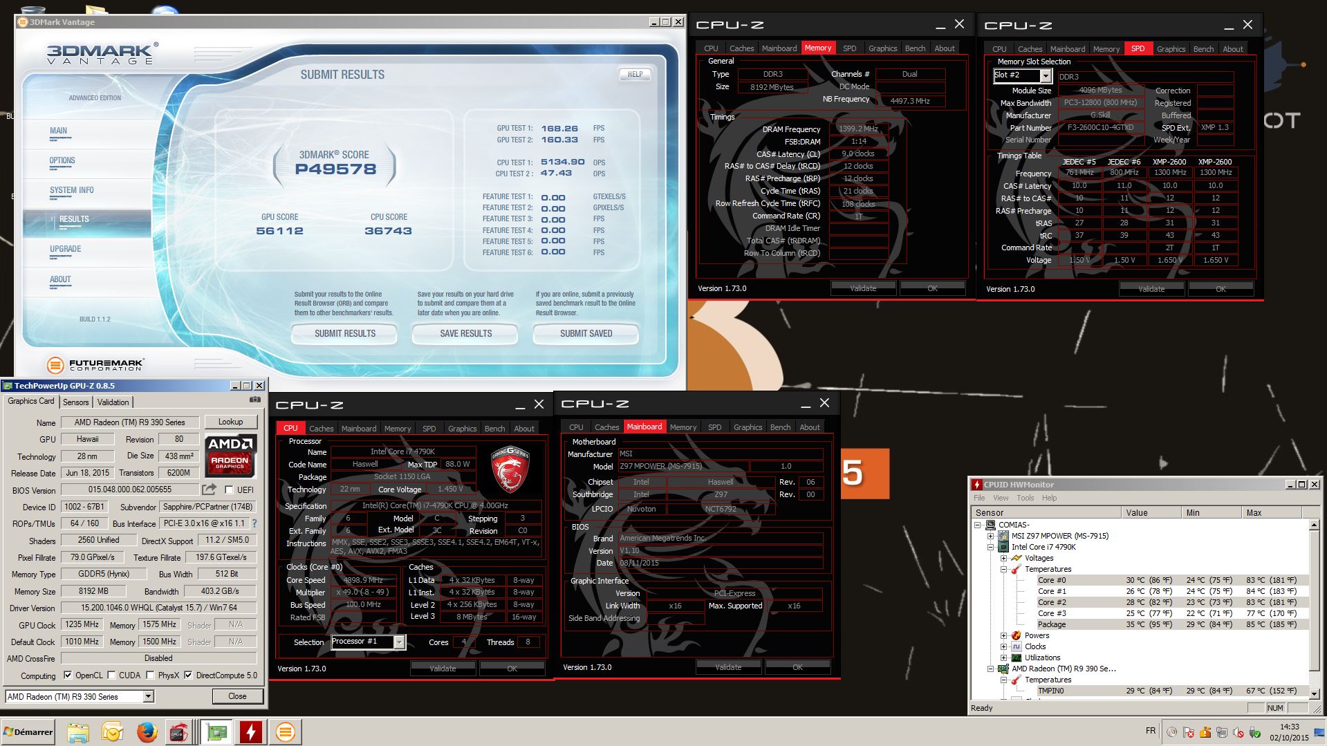1327x746 pixels.
Task: Click the Utilizations graph icon in HWMonitor
Action: click(x=1016, y=658)
